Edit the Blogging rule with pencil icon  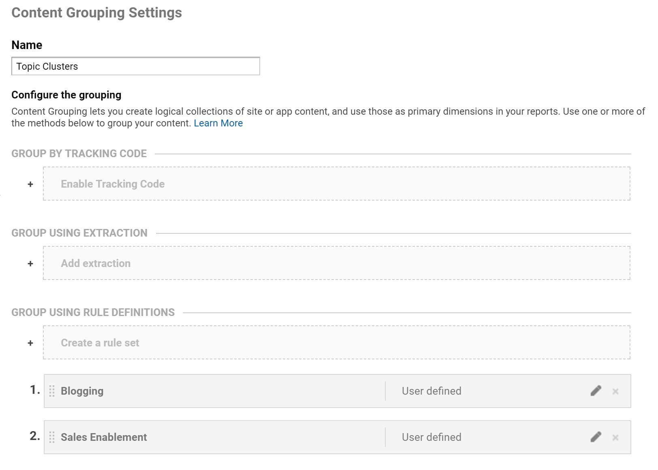596,391
